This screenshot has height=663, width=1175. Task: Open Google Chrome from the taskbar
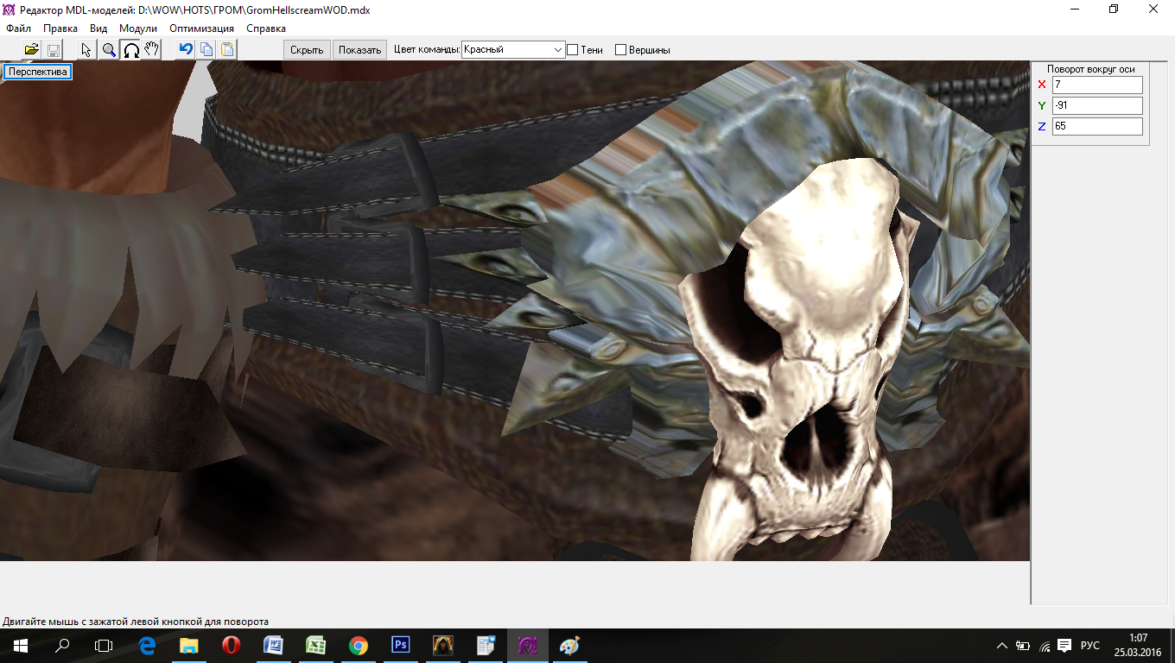[358, 646]
